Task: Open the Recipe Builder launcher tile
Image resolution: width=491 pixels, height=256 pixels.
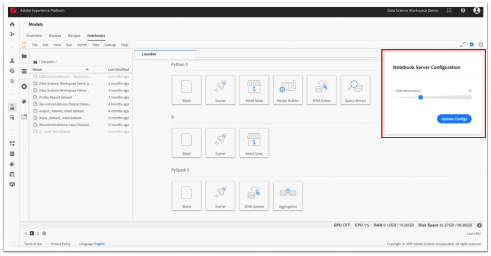Action: click(x=288, y=90)
